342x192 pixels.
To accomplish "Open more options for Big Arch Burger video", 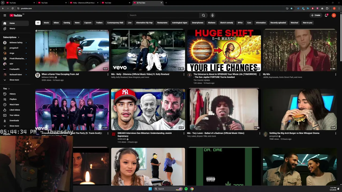I will 336,133.
